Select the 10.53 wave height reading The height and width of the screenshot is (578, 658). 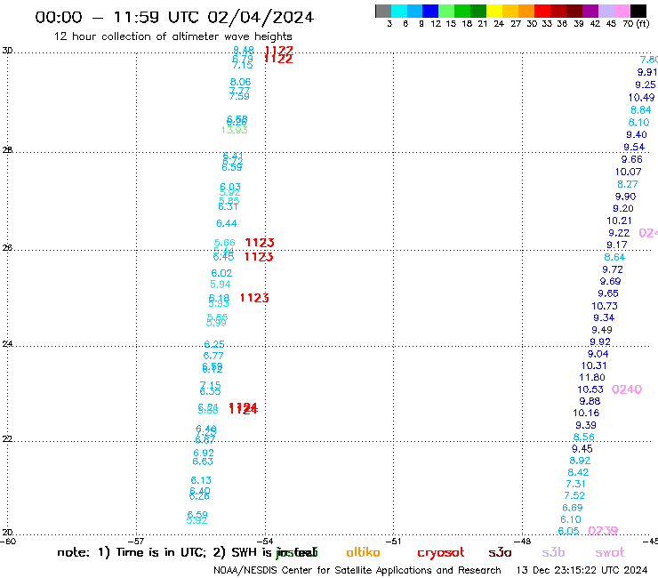(x=590, y=389)
